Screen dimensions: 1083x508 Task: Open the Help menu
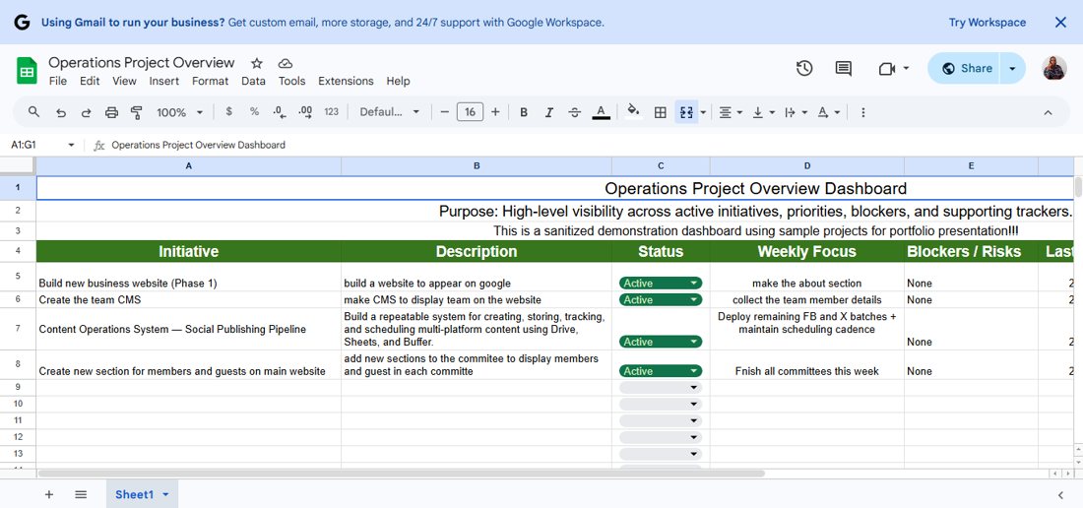[398, 81]
